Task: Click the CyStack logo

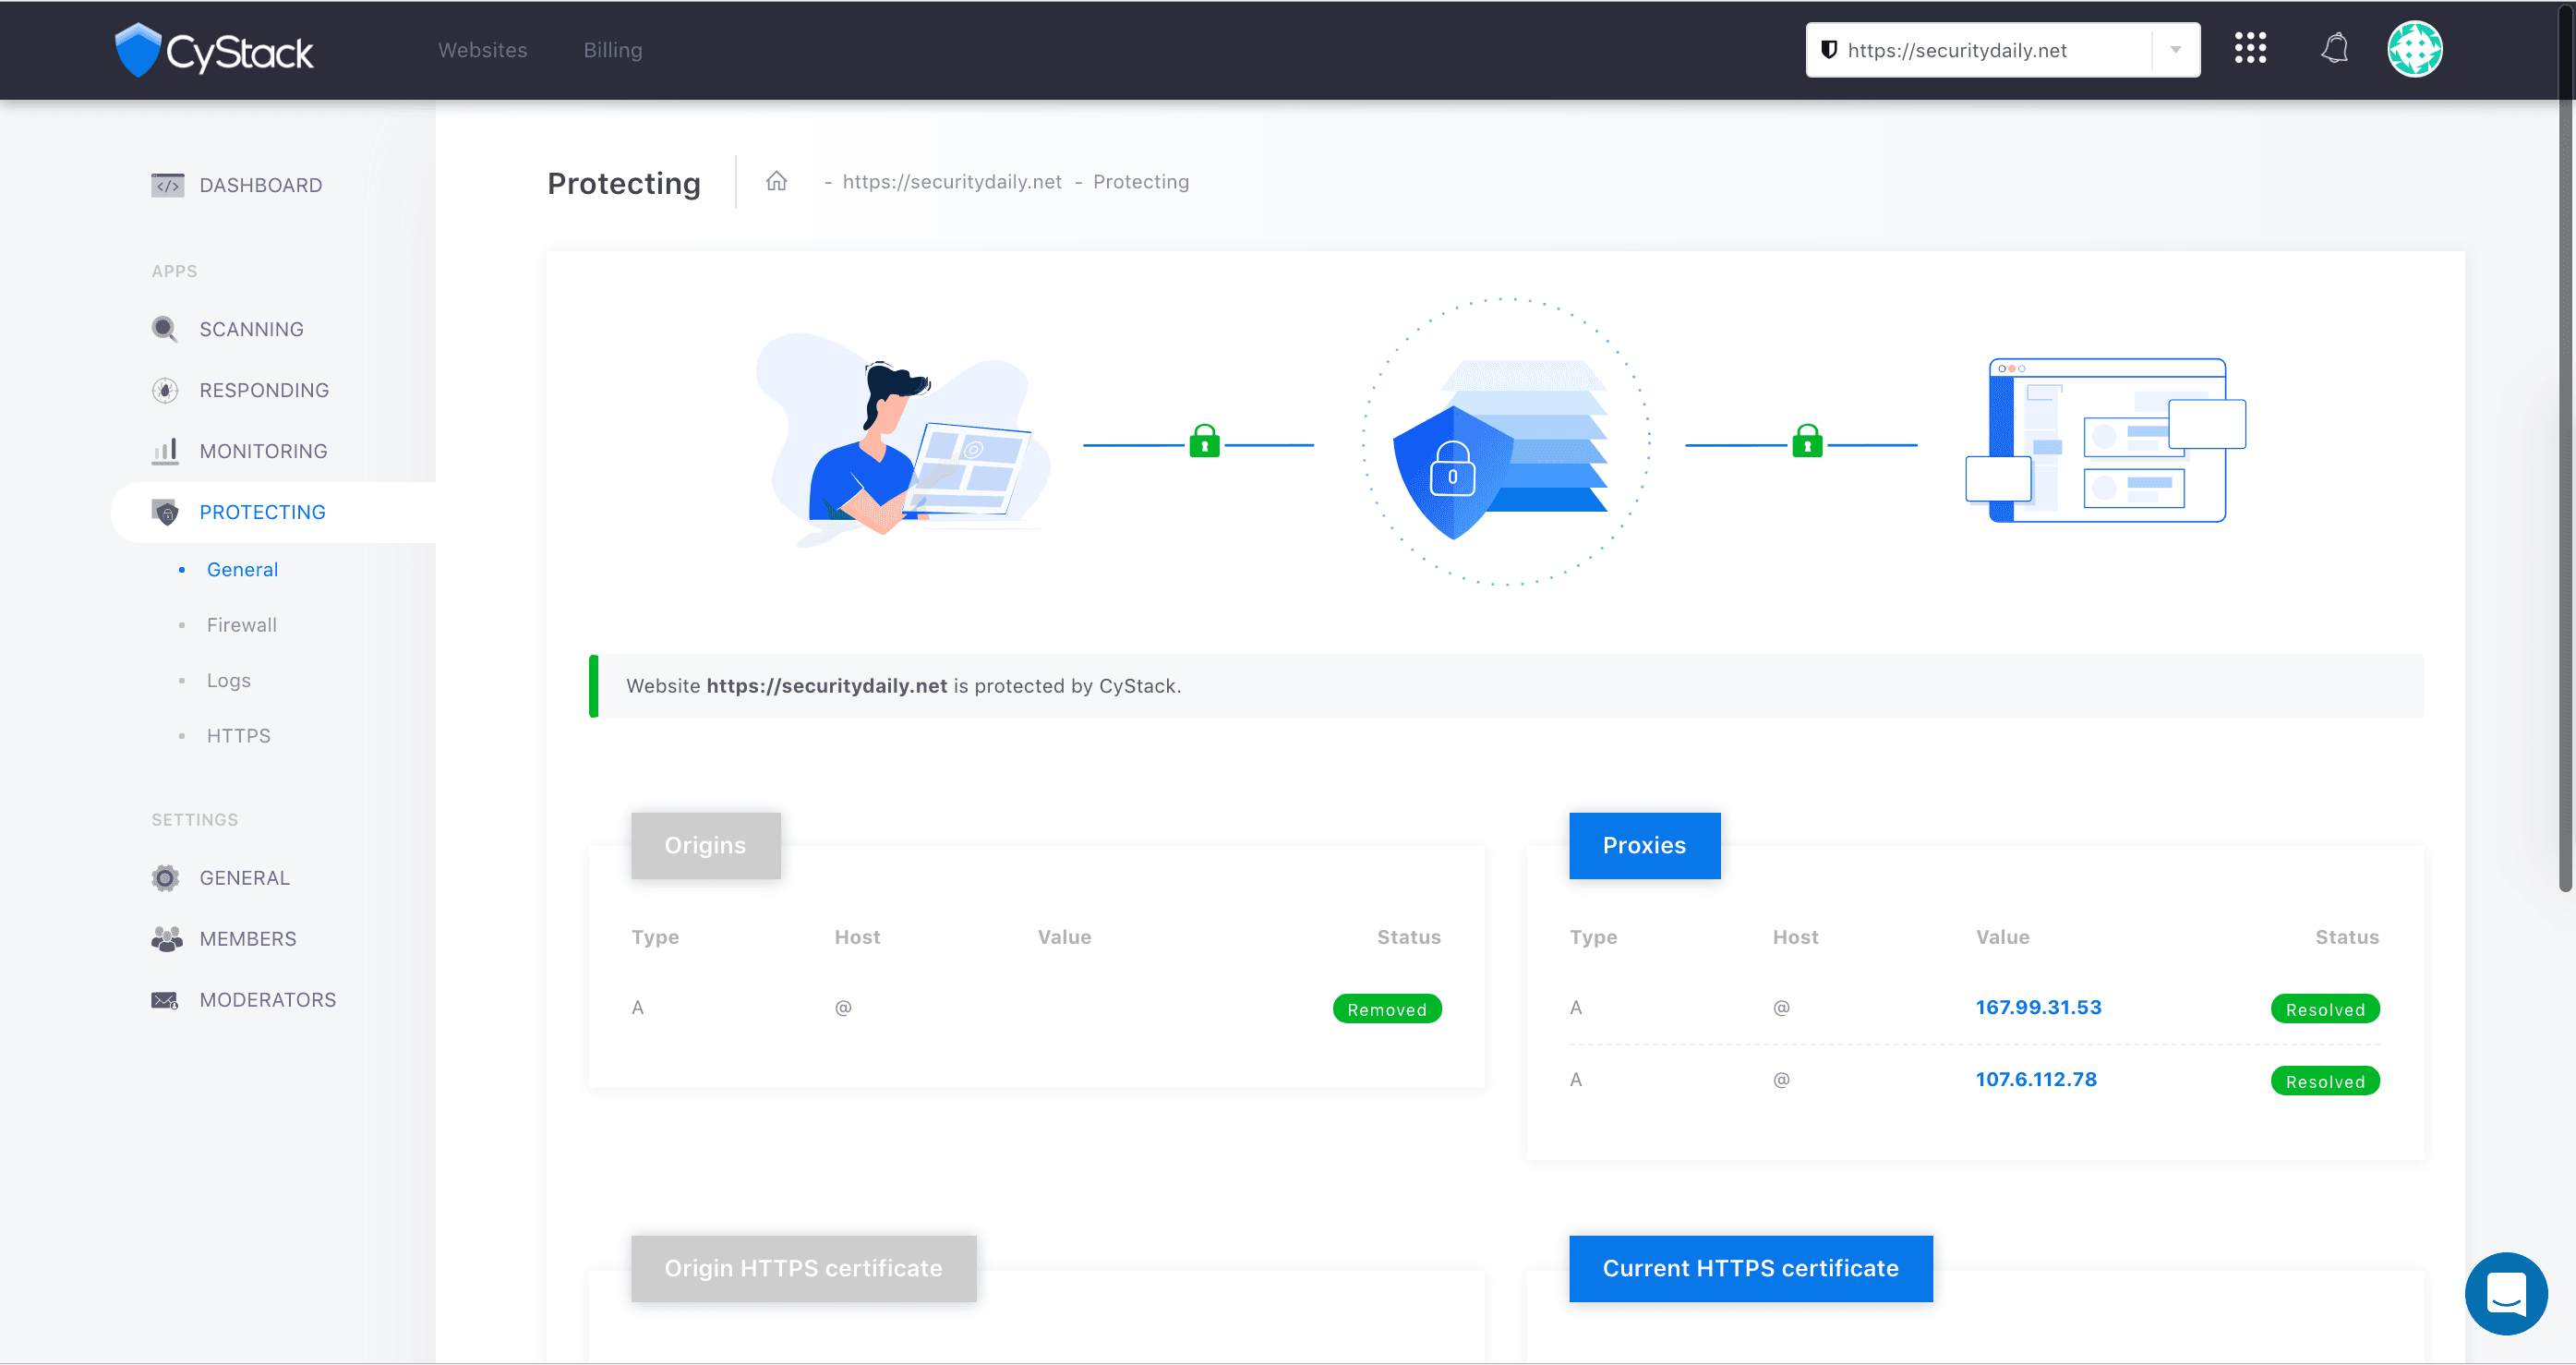Action: pos(213,50)
